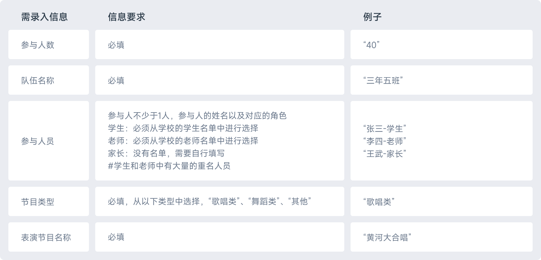Click the 老师：必须从学校的老师名单中进行选择 line

183,141
